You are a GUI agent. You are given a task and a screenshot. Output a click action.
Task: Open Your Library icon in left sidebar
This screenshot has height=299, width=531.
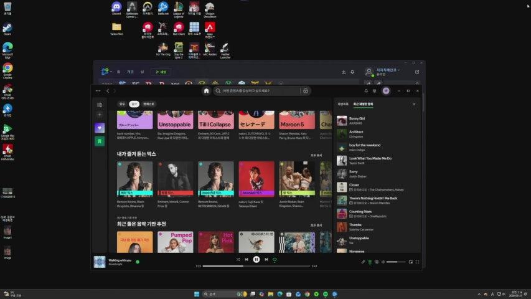coord(100,105)
